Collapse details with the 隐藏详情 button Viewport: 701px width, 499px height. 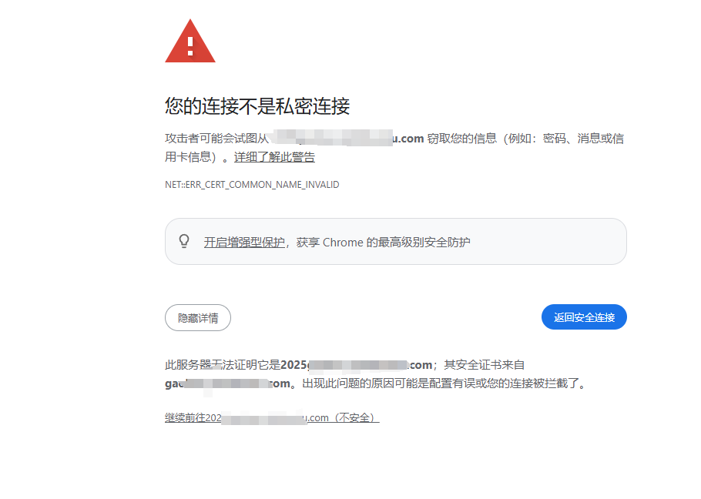[x=198, y=317]
